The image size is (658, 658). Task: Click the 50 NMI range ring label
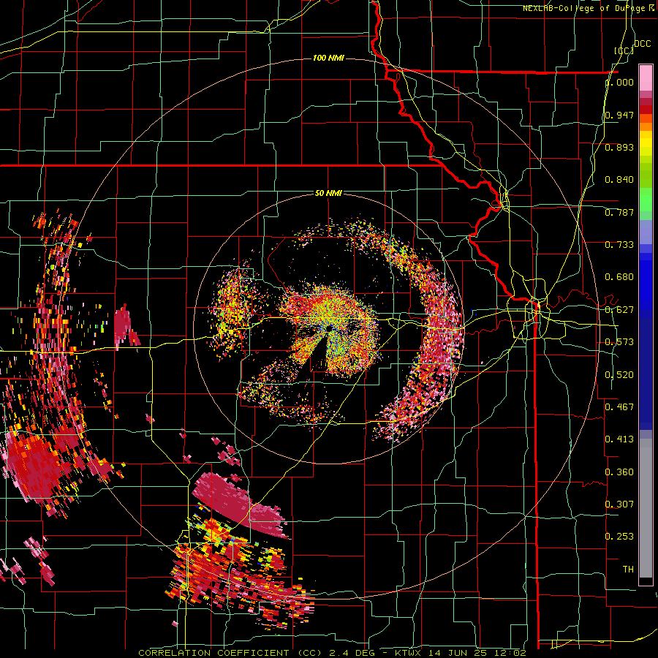tap(328, 193)
